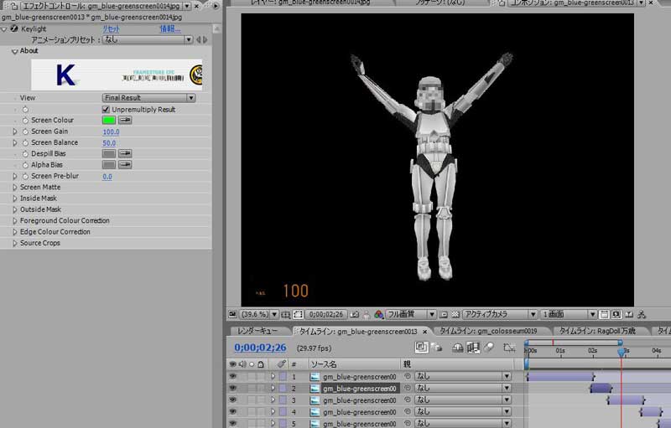Toggle the solo box for layer 3
This screenshot has height=428, width=671.
coord(252,400)
